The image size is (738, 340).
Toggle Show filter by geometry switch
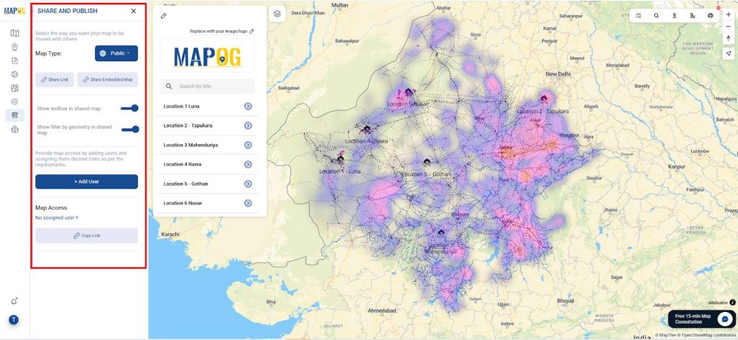pyautogui.click(x=130, y=130)
